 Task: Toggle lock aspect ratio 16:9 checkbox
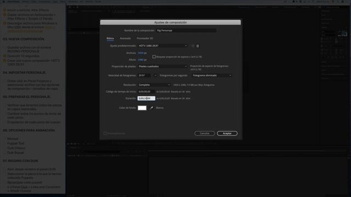[154, 57]
